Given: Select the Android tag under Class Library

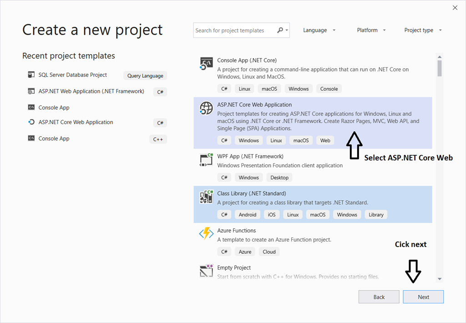Looking at the screenshot, I should [x=247, y=214].
